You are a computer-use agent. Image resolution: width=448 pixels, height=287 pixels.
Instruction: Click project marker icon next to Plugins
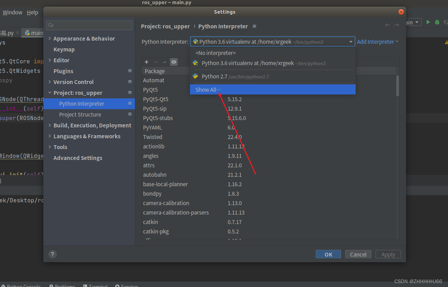(130, 71)
